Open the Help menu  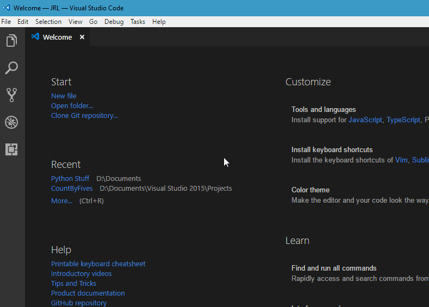(x=159, y=22)
